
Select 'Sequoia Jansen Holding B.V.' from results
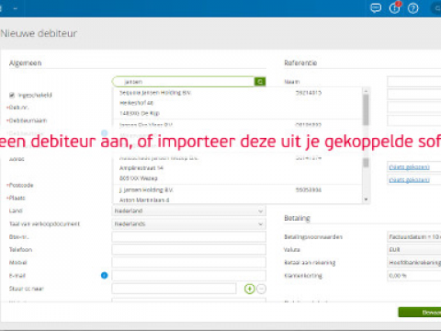click(155, 93)
